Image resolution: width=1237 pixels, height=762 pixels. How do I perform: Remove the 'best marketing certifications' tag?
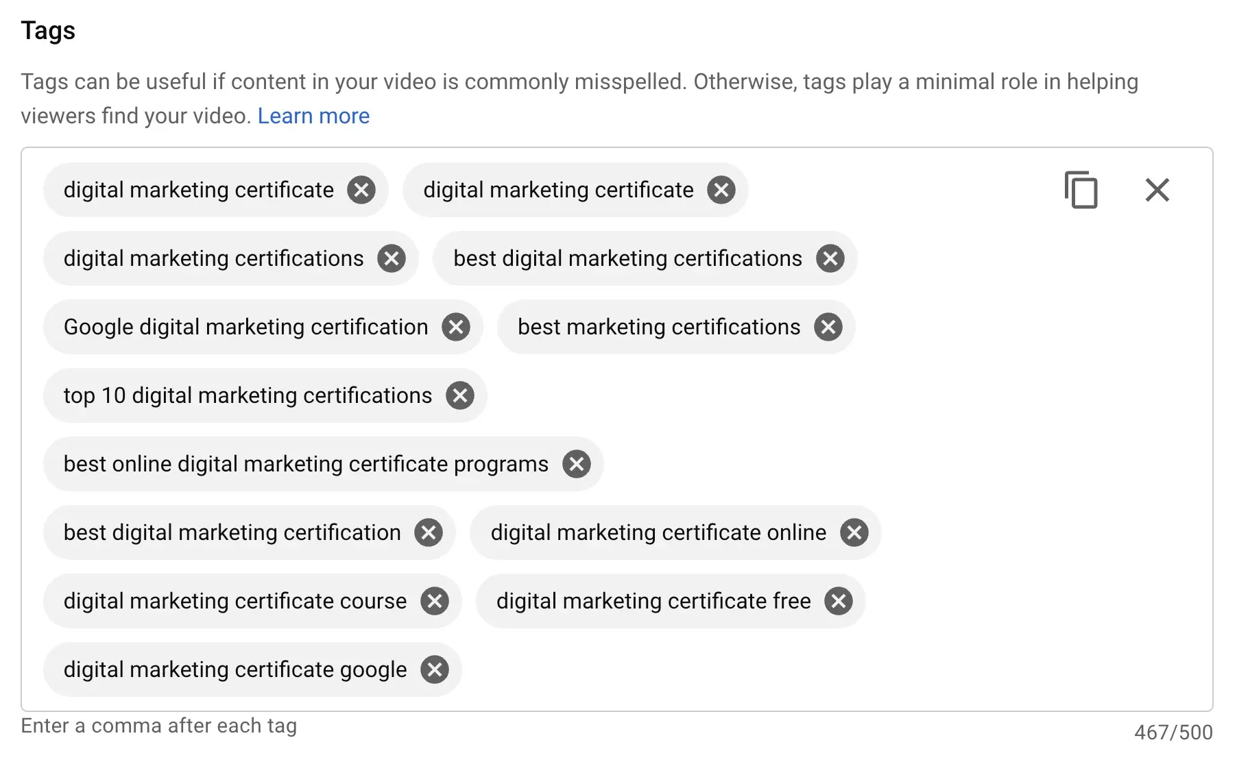(828, 327)
